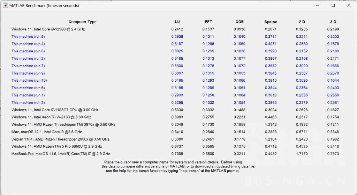Click the Sparse column header
This screenshot has height=195, width=357.
click(271, 22)
